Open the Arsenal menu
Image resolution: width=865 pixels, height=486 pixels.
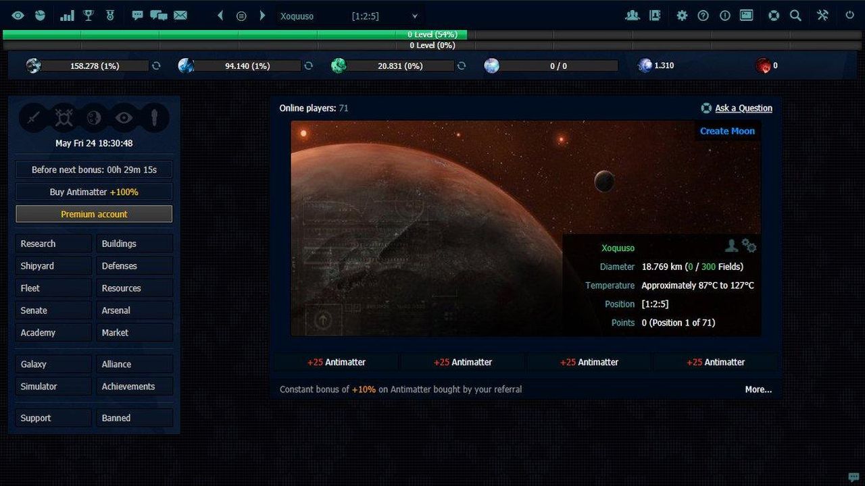pos(134,310)
